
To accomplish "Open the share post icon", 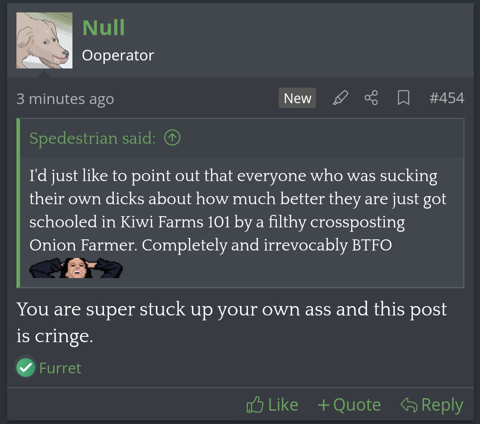I will [x=371, y=98].
